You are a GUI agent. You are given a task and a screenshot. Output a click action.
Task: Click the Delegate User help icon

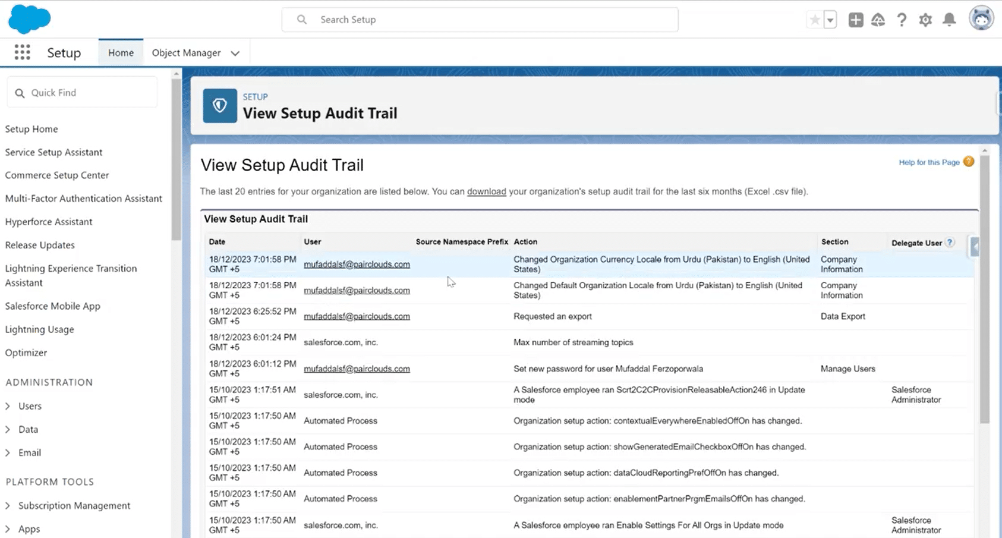pyautogui.click(x=950, y=242)
